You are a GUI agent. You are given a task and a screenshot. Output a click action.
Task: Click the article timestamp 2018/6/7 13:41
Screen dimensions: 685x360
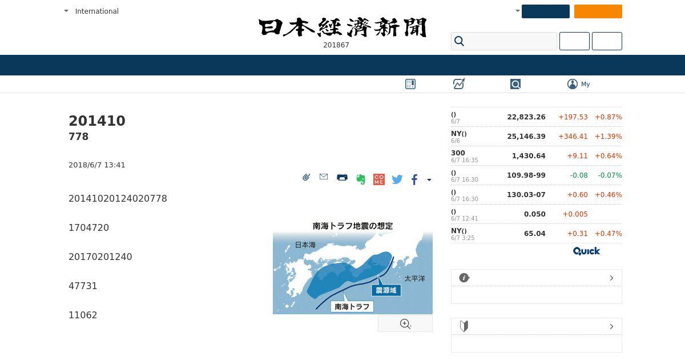point(97,165)
